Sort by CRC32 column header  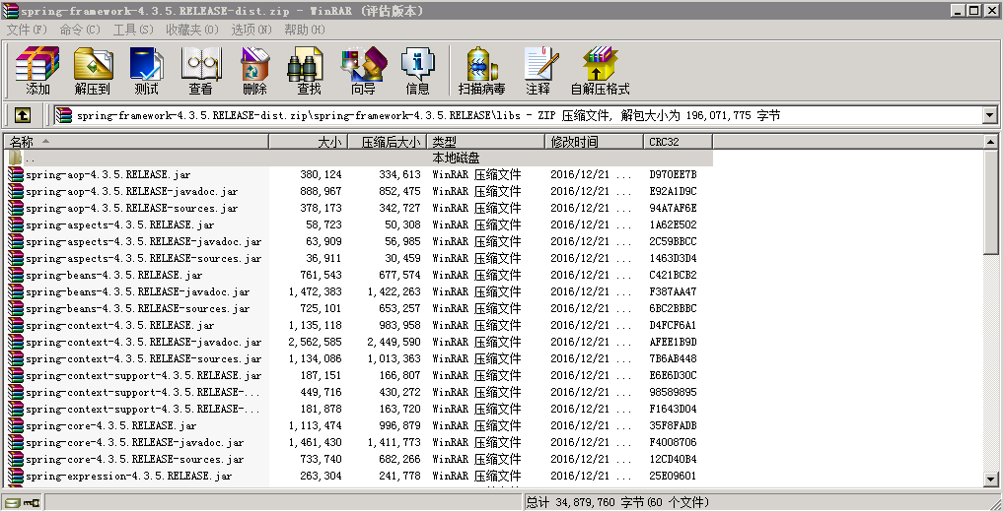pyautogui.click(x=679, y=142)
